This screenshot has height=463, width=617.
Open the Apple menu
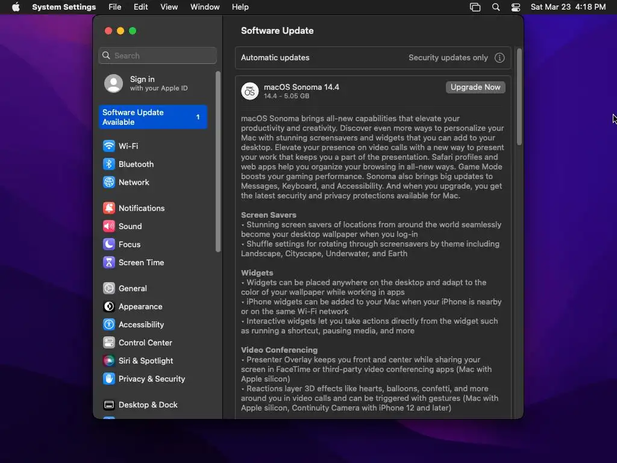16,7
